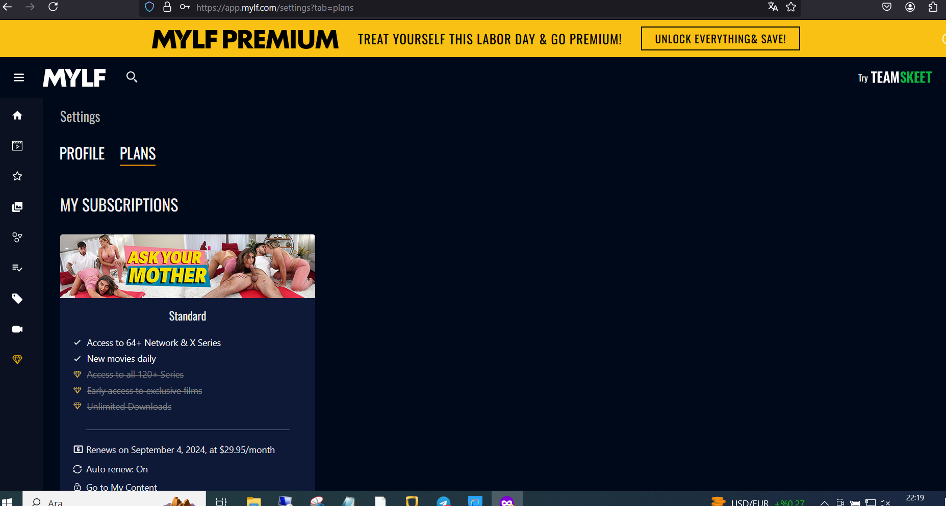Click the Settings page heading
The width and height of the screenshot is (946, 506).
coord(80,117)
